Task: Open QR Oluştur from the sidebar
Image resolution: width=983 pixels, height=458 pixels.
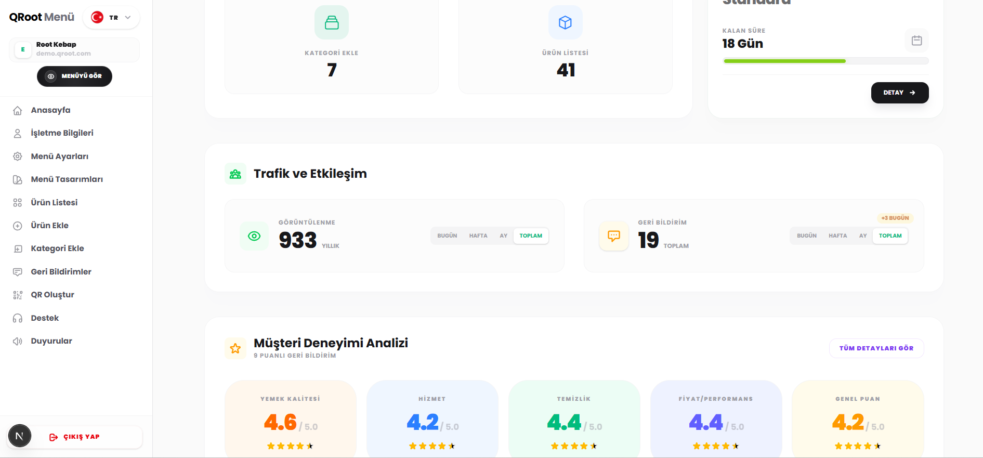Action: [52, 295]
